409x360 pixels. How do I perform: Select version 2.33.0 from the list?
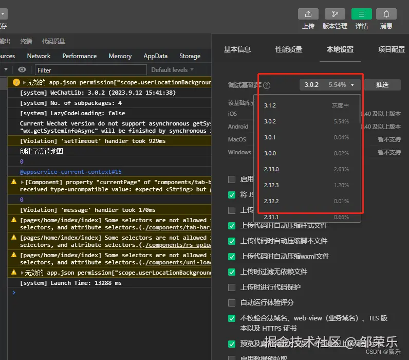pyautogui.click(x=307, y=169)
